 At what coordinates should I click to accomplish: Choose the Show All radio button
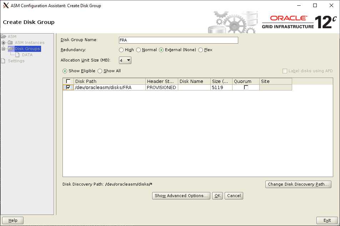tap(100, 71)
